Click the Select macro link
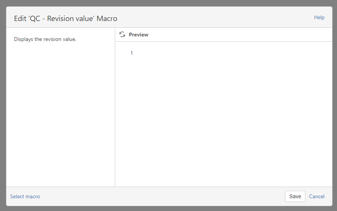 (25, 196)
